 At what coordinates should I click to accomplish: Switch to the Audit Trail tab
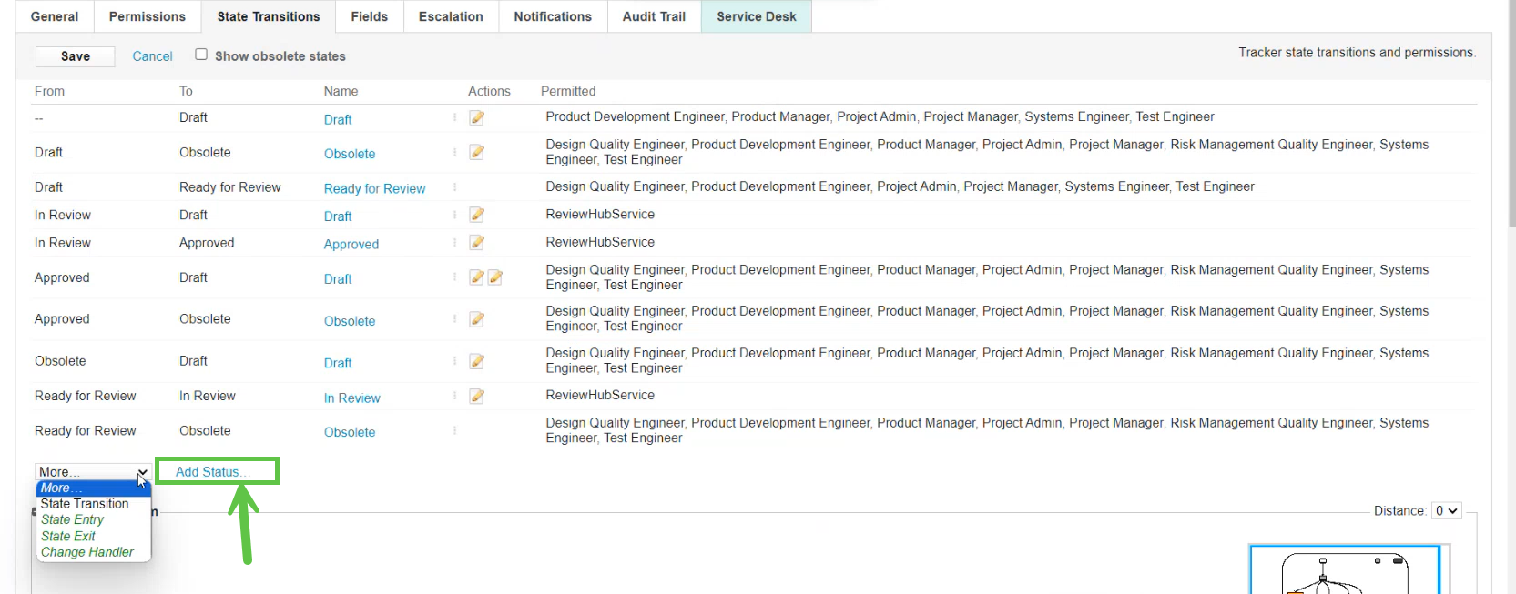coord(654,16)
